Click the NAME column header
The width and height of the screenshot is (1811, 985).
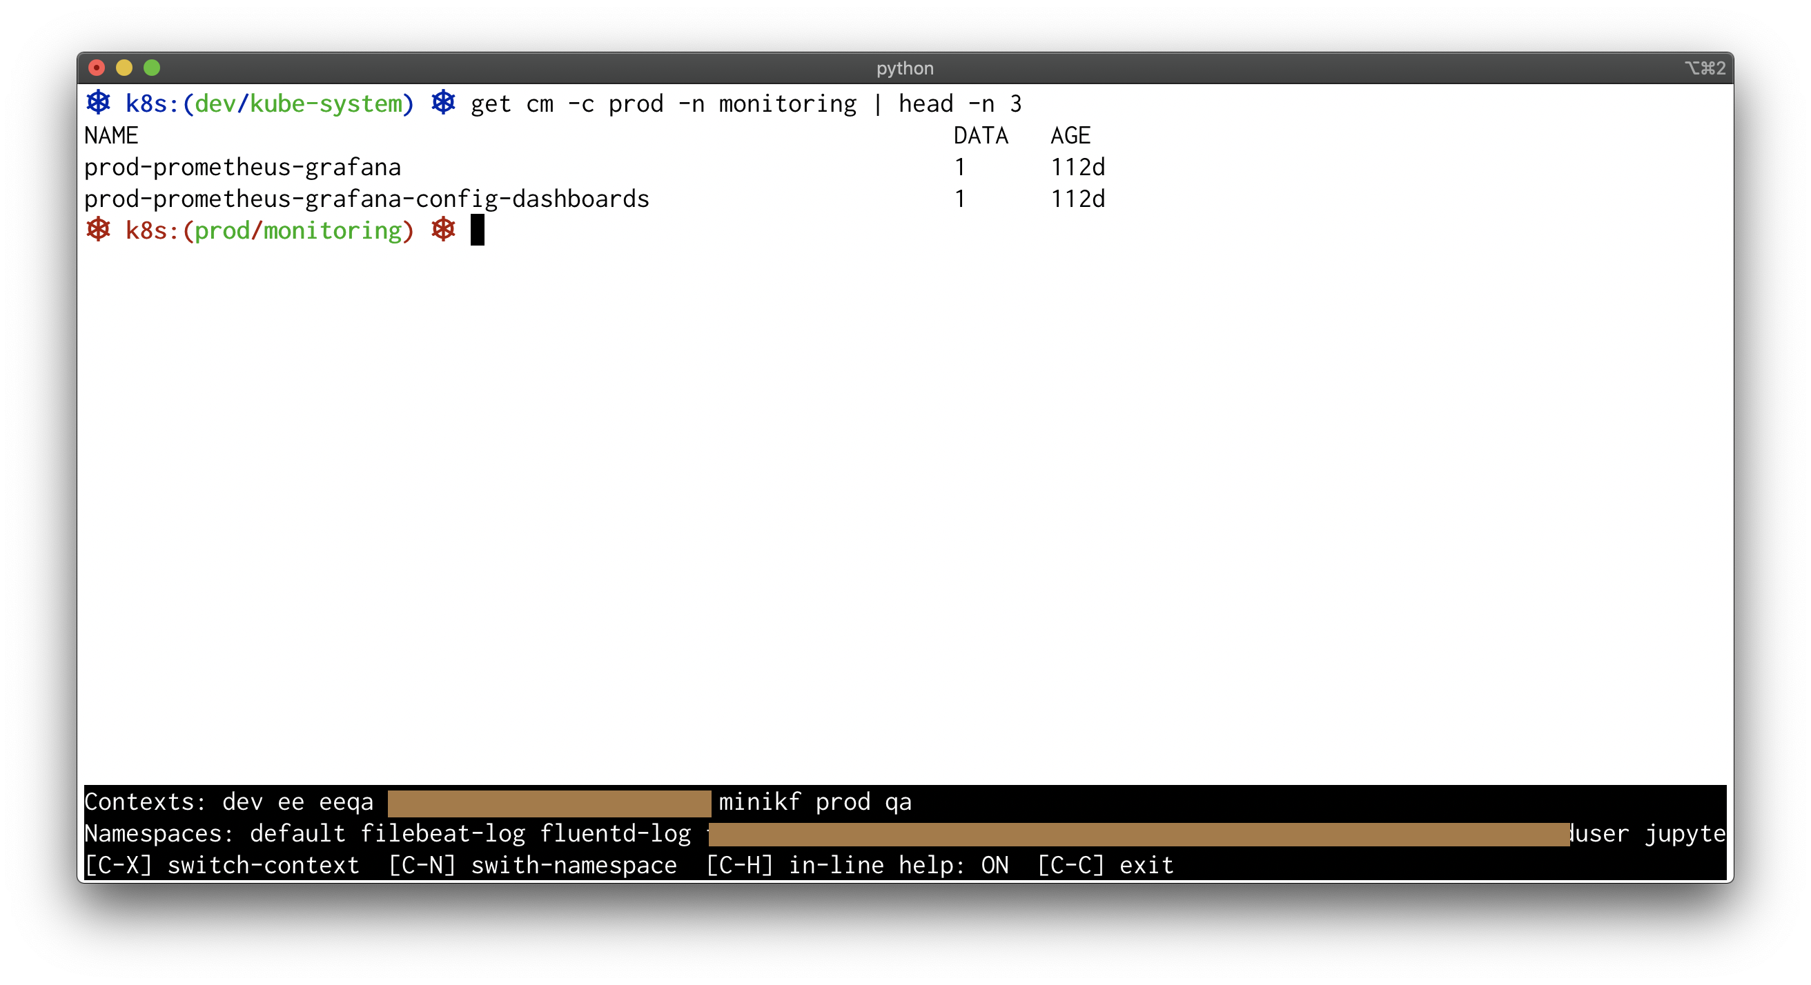111,136
